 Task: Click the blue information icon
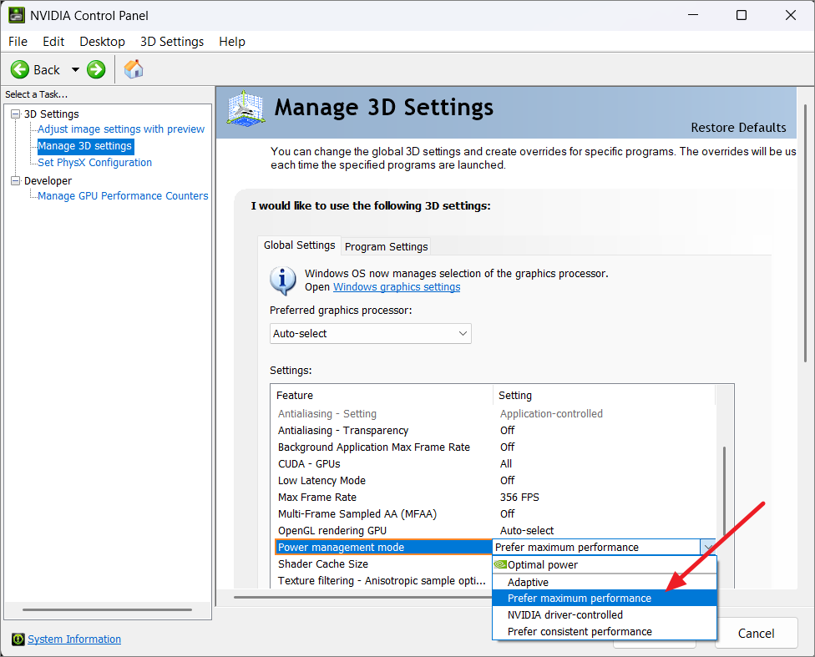(x=283, y=280)
